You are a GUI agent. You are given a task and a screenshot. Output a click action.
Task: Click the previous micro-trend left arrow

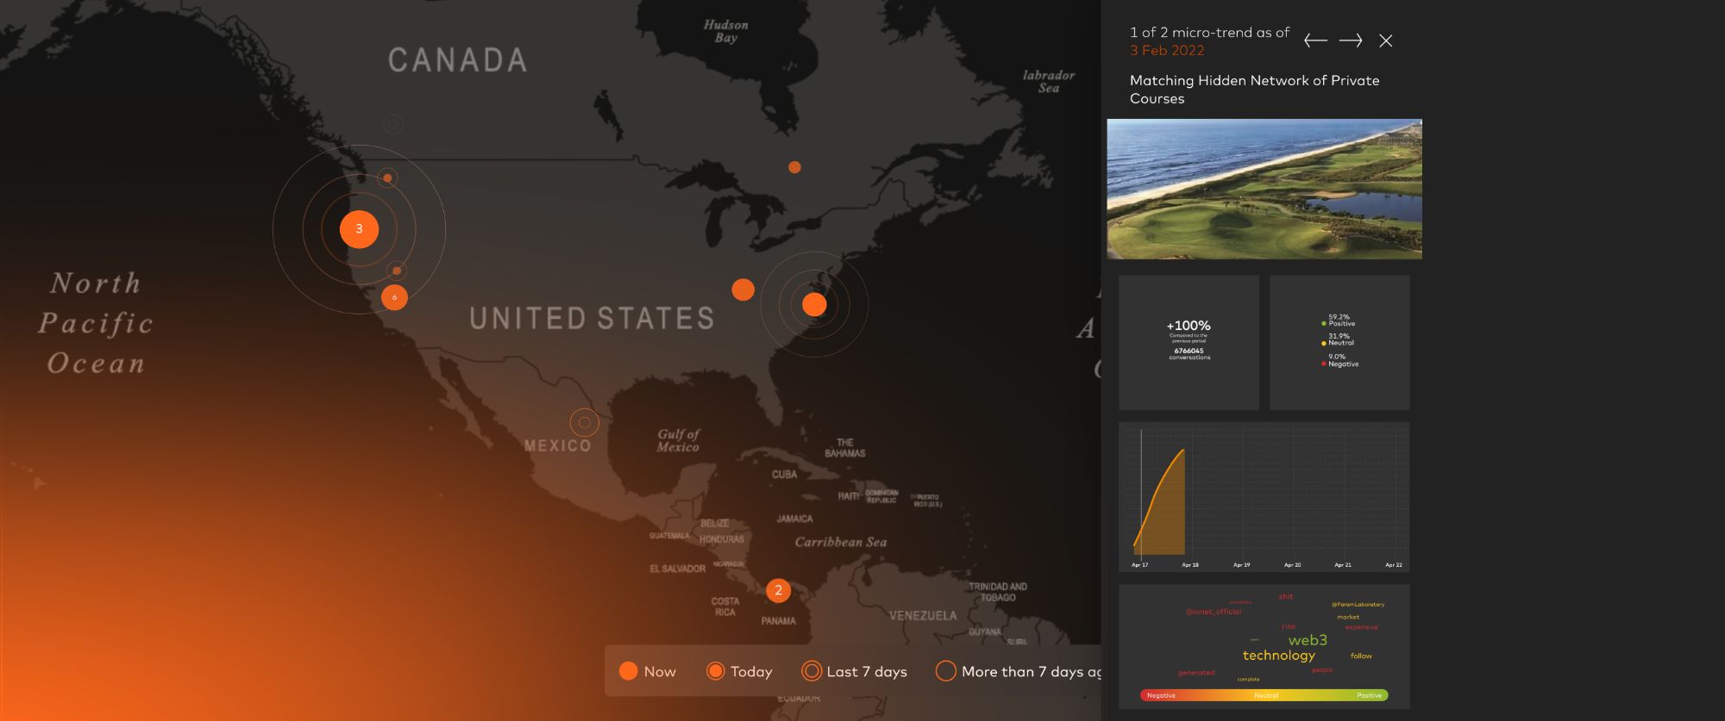coord(1315,40)
